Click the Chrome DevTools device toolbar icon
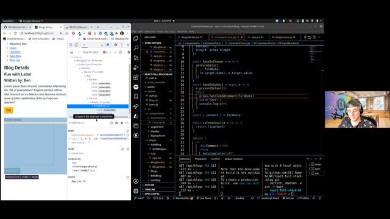Image resolution: width=390 pixels, height=219 pixels. 76,44
